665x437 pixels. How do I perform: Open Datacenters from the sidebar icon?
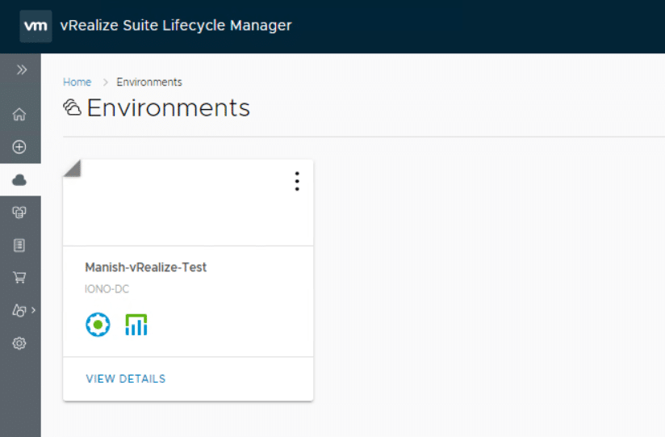point(20,212)
